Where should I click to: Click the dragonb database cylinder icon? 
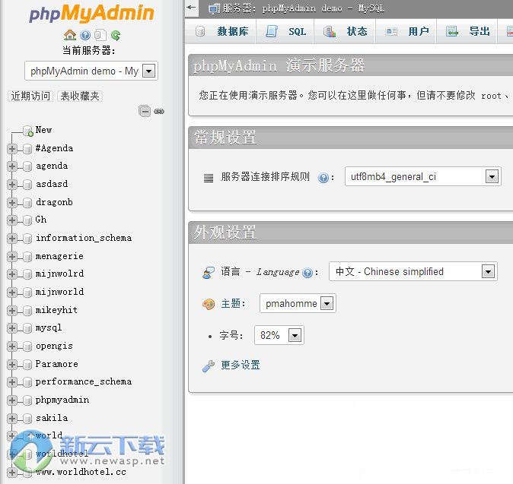[x=28, y=202]
